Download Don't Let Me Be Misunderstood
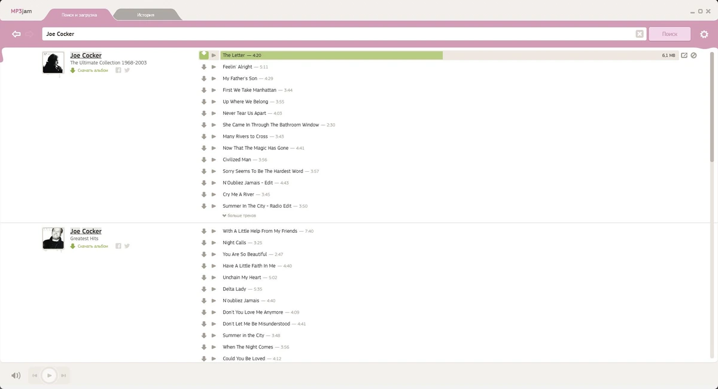 point(204,324)
